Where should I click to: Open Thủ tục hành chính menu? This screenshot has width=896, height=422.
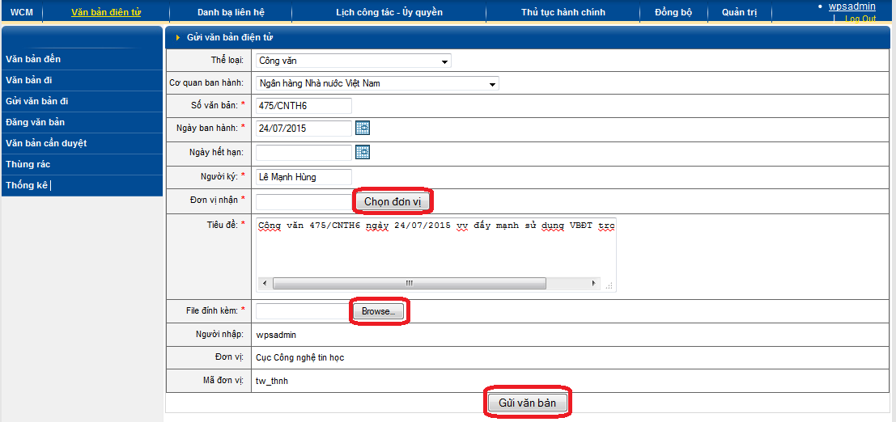click(563, 12)
